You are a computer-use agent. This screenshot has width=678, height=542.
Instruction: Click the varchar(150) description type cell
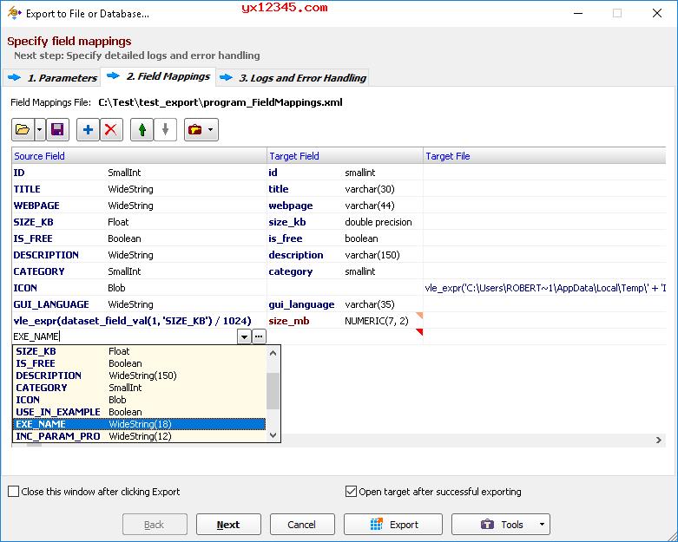372,255
